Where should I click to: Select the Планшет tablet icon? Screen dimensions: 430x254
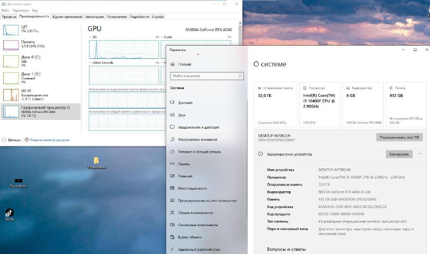pyautogui.click(x=172, y=176)
